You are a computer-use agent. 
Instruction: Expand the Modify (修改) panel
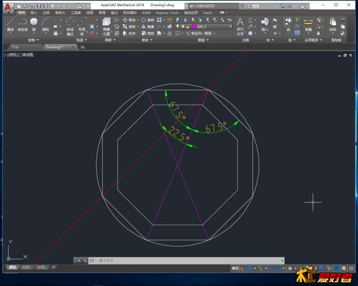(x=147, y=40)
